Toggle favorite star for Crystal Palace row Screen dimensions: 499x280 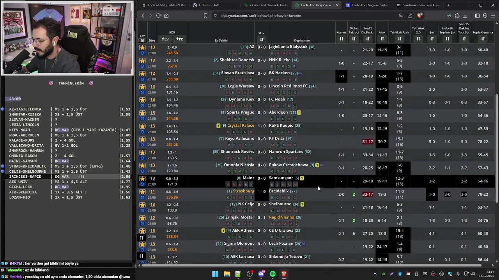(142, 126)
